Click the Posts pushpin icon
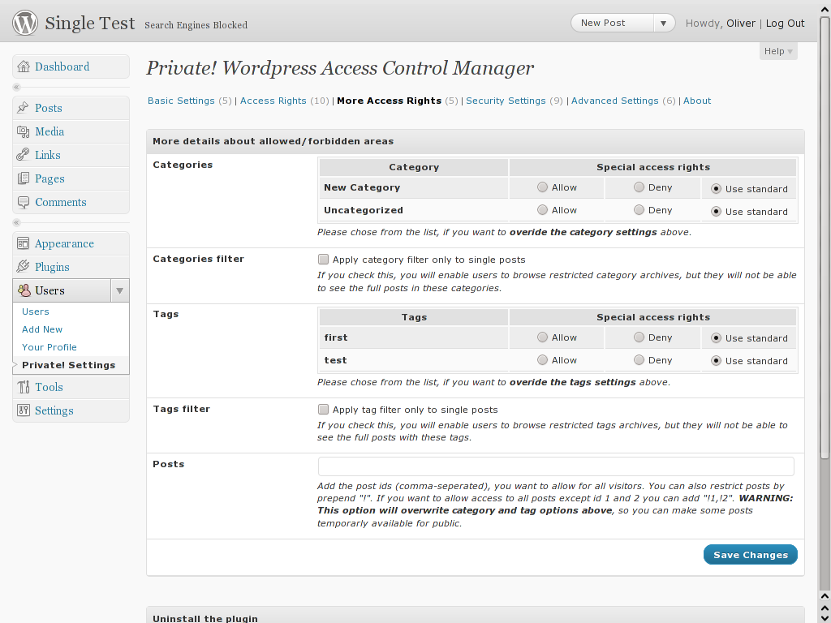This screenshot has height=623, width=831. [x=23, y=108]
